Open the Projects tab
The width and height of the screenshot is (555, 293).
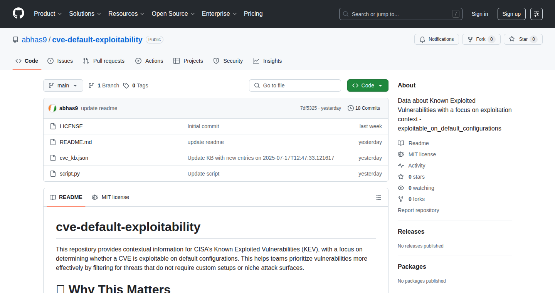pyautogui.click(x=188, y=61)
